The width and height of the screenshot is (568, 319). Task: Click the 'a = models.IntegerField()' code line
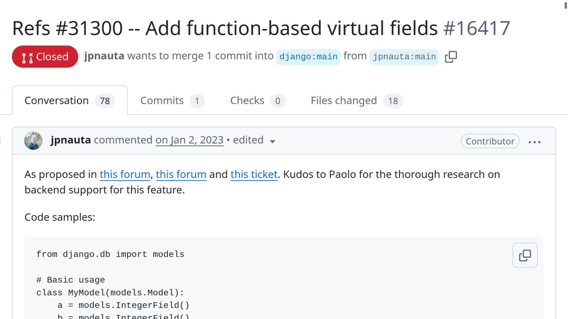coord(123,305)
